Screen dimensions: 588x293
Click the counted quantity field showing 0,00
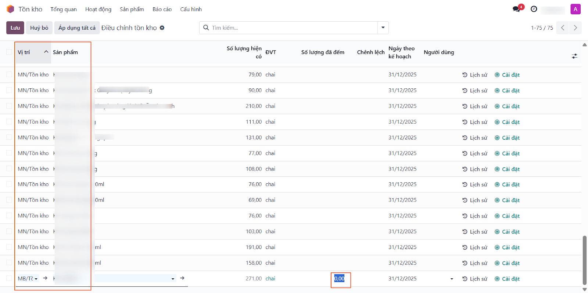tap(339, 279)
